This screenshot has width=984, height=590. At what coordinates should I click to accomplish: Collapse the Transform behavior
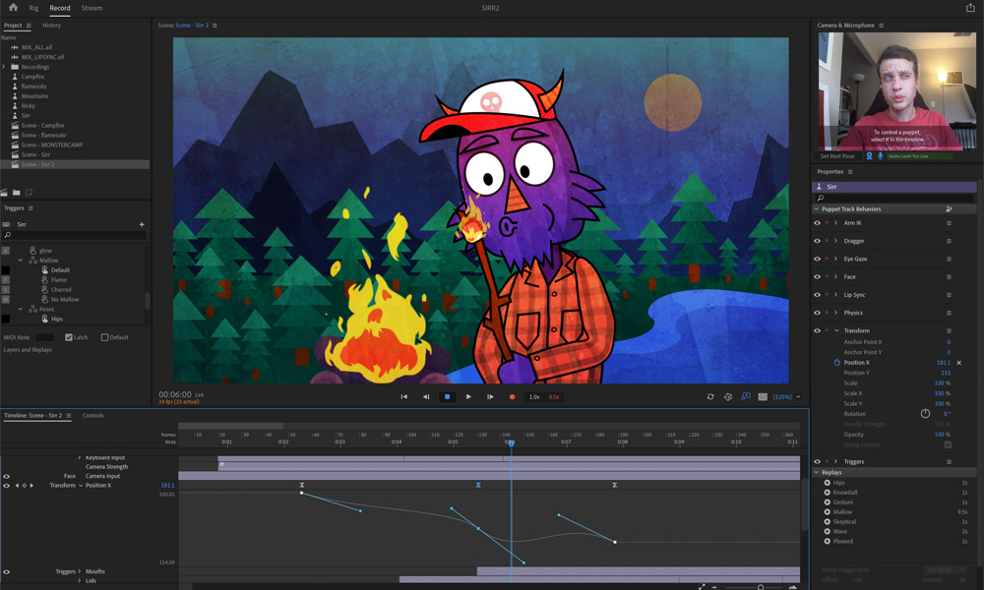pos(836,330)
